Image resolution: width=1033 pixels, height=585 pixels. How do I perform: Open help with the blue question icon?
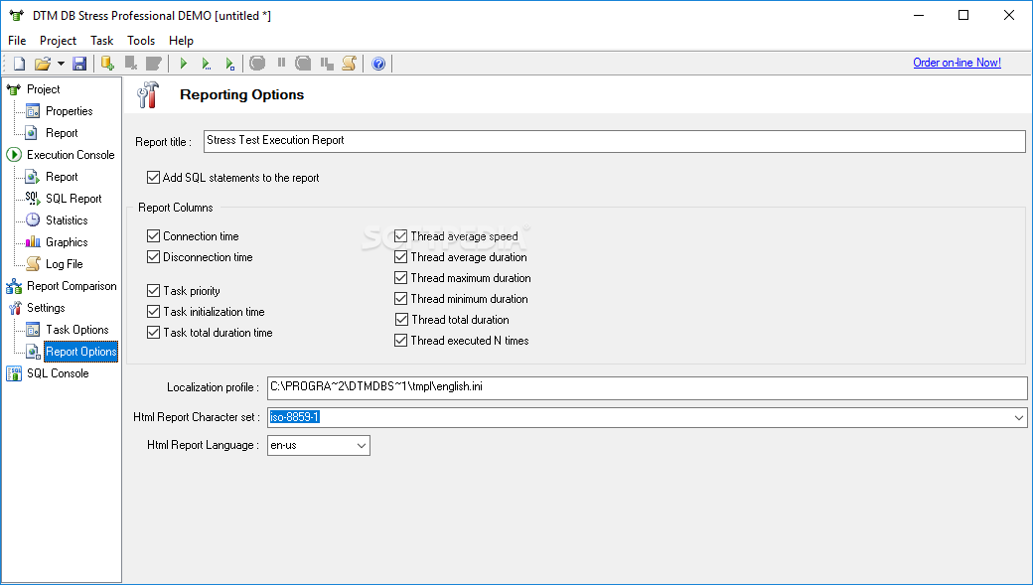[x=378, y=64]
